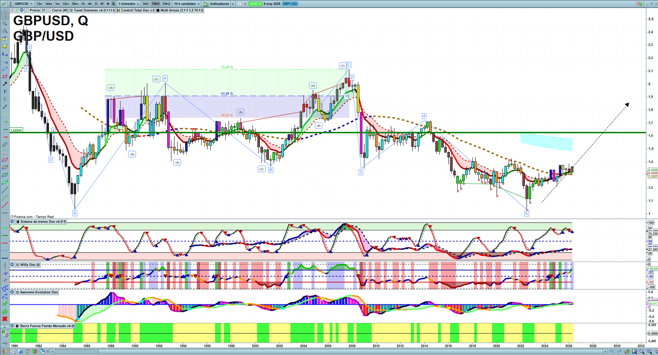658x355 pixels.
Task: Switch to the W weekly timeframe
Action: 102,4
